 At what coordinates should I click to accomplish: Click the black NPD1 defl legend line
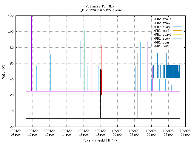(178, 46)
